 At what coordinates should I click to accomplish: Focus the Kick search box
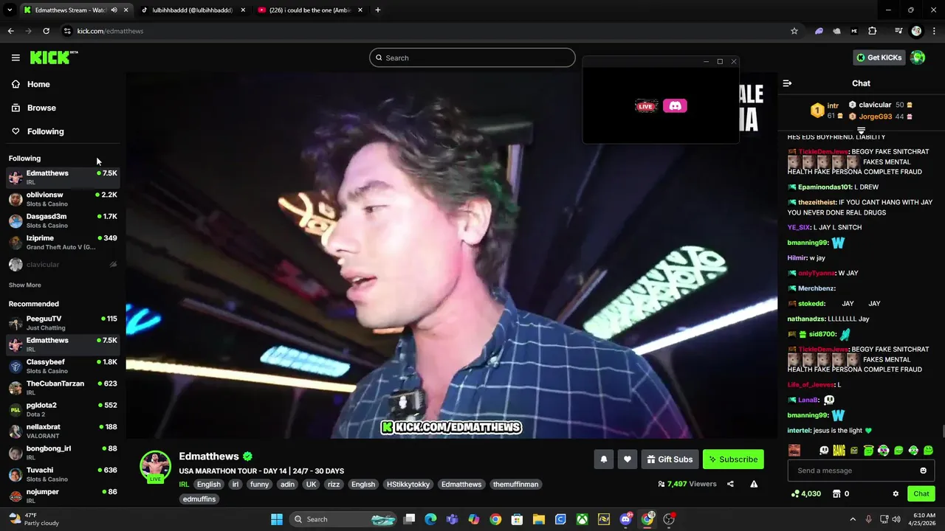click(x=472, y=58)
